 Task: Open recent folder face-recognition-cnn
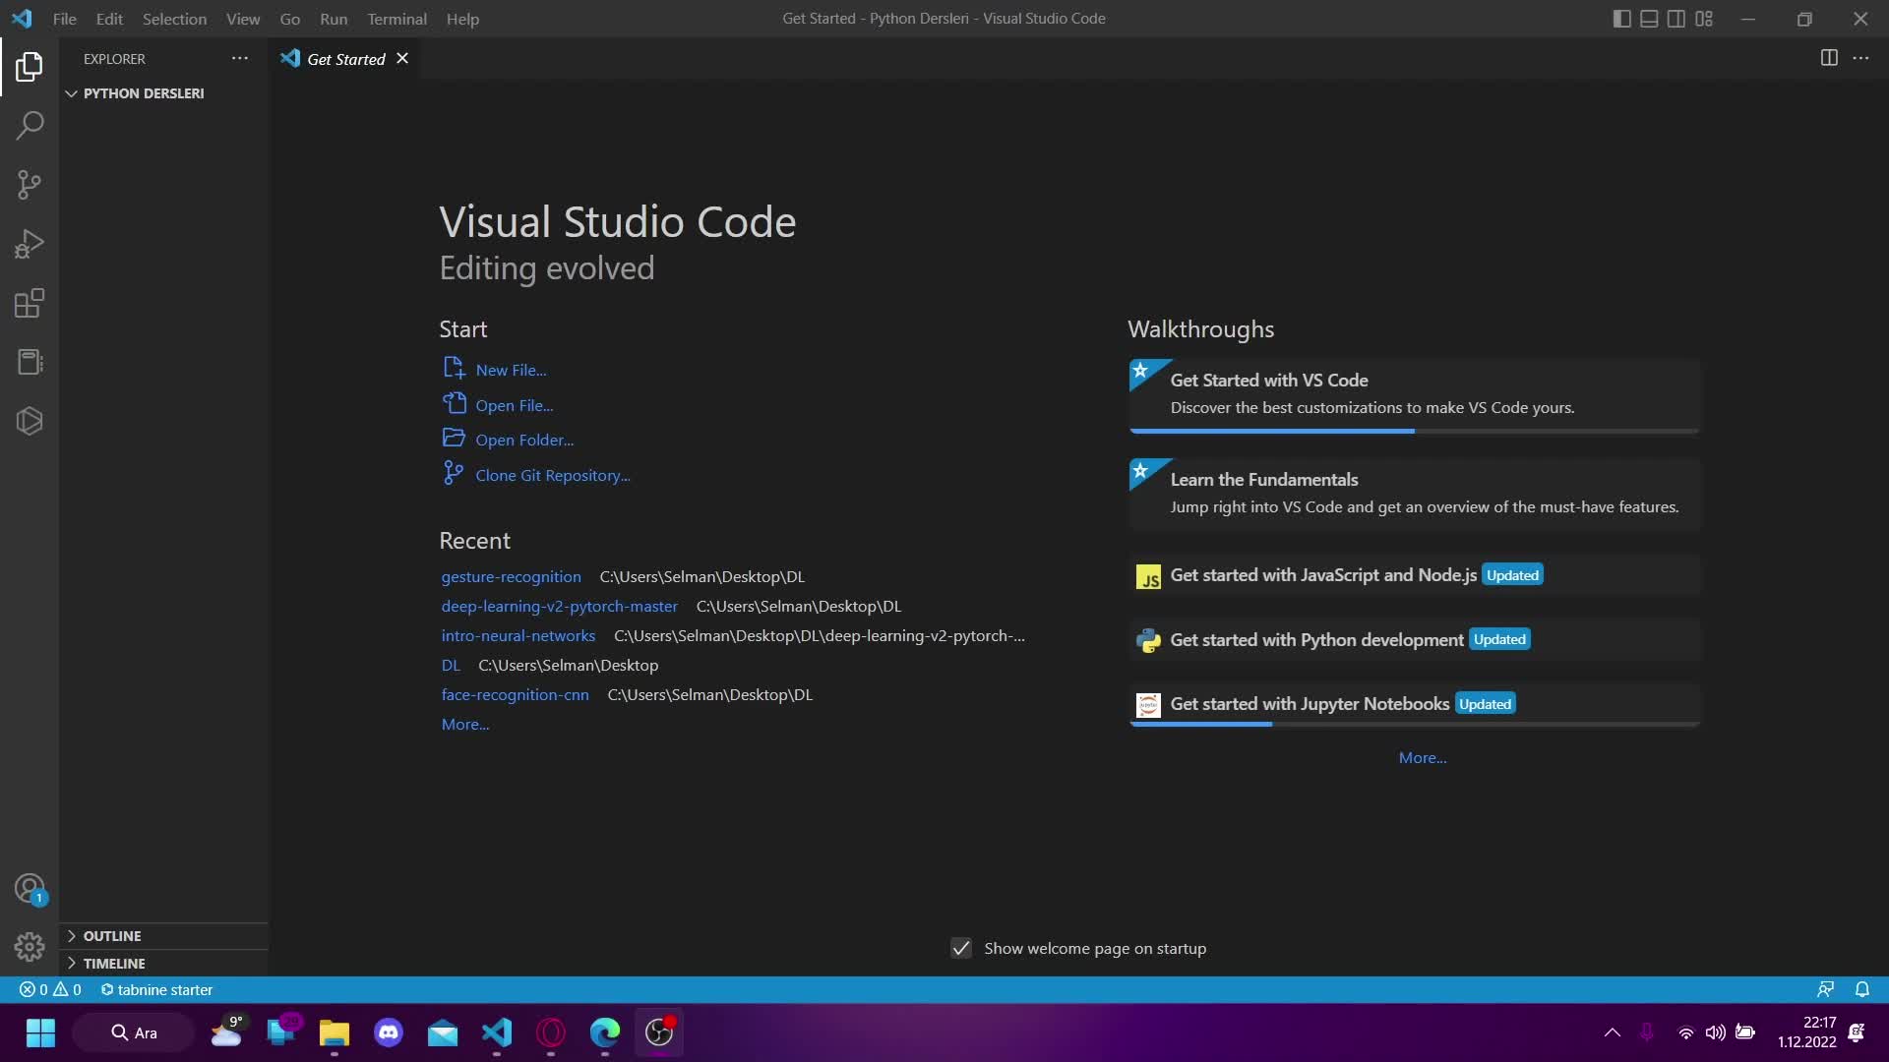[515, 695]
